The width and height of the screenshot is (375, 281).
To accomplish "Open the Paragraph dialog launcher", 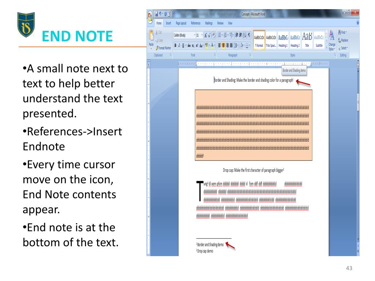I will [250, 55].
